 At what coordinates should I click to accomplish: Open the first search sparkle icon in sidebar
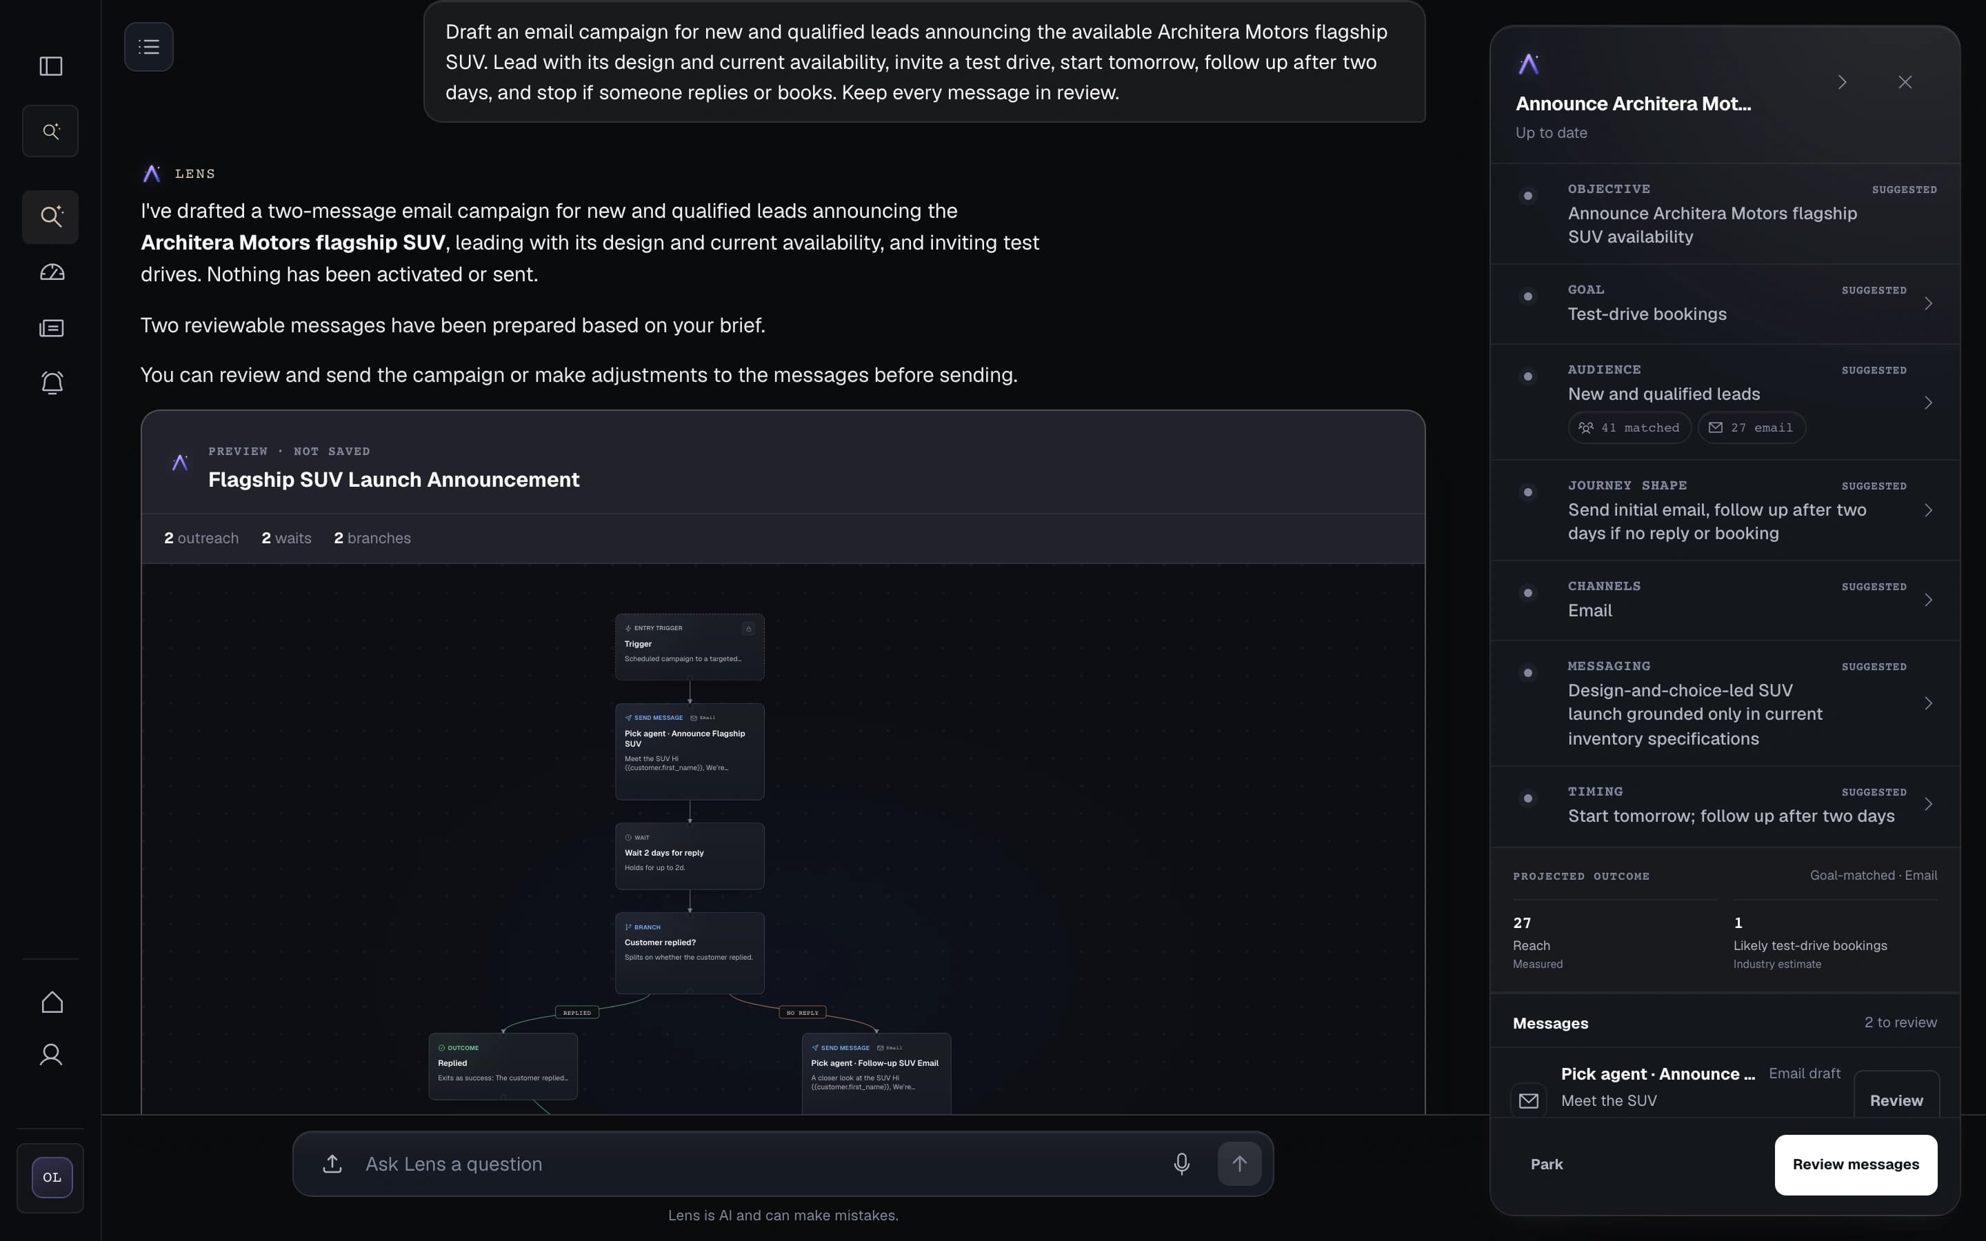click(x=51, y=130)
